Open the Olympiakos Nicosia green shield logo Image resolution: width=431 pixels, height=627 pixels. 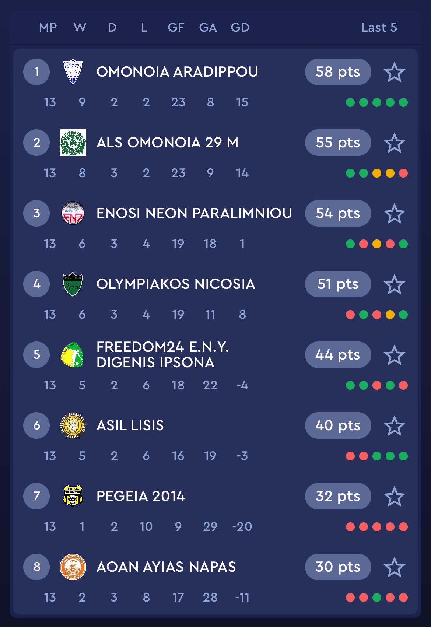point(73,284)
